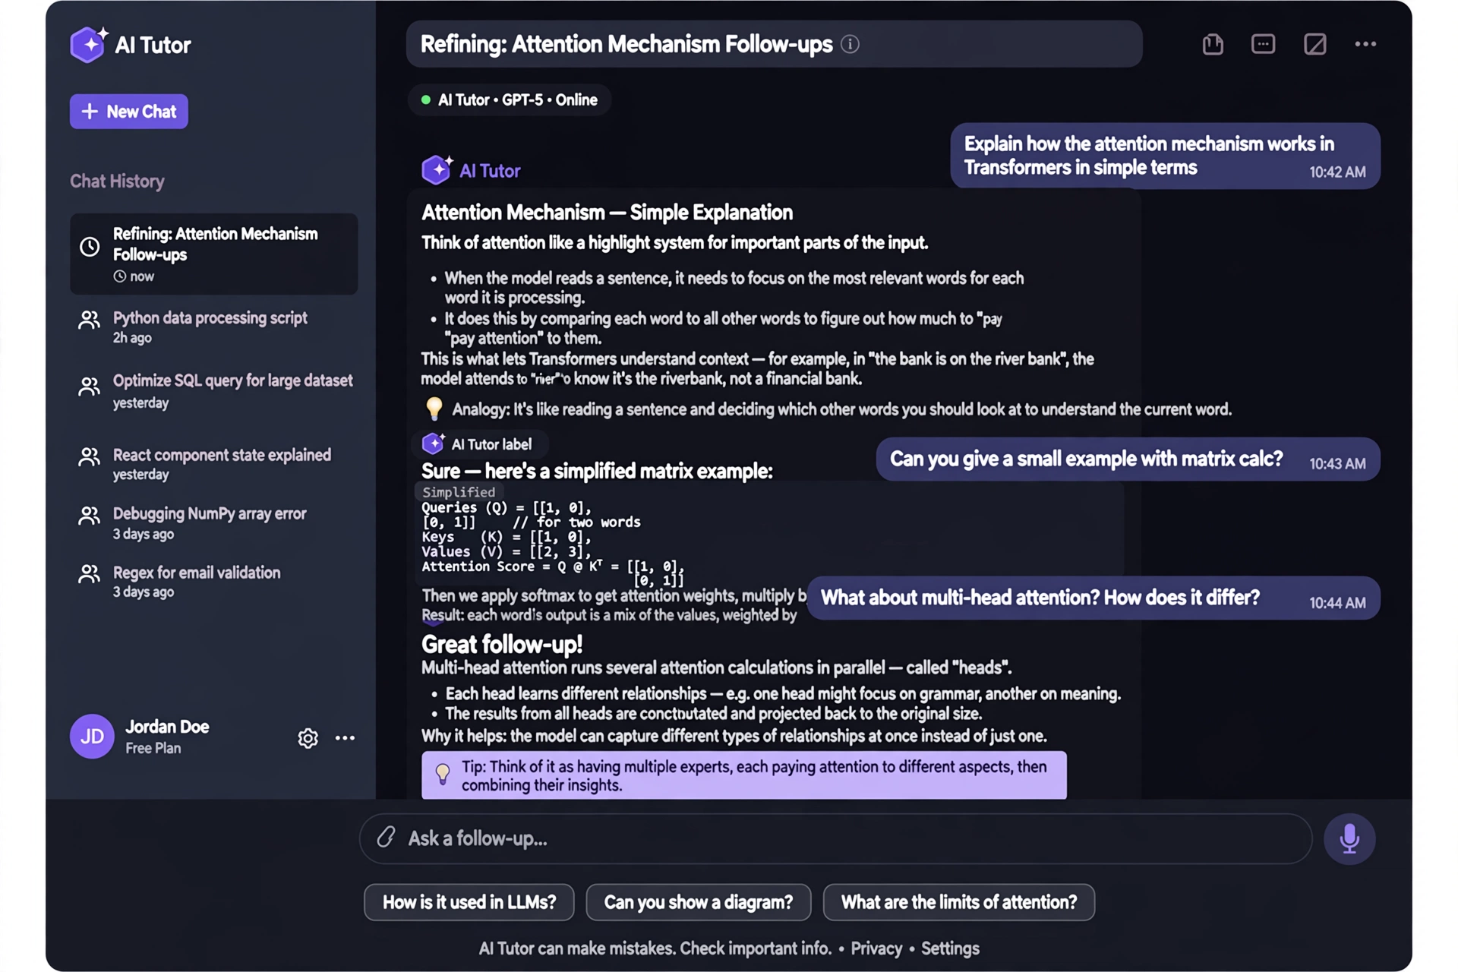Click the Jordan Doe user name
1458x972 pixels.
click(x=167, y=727)
